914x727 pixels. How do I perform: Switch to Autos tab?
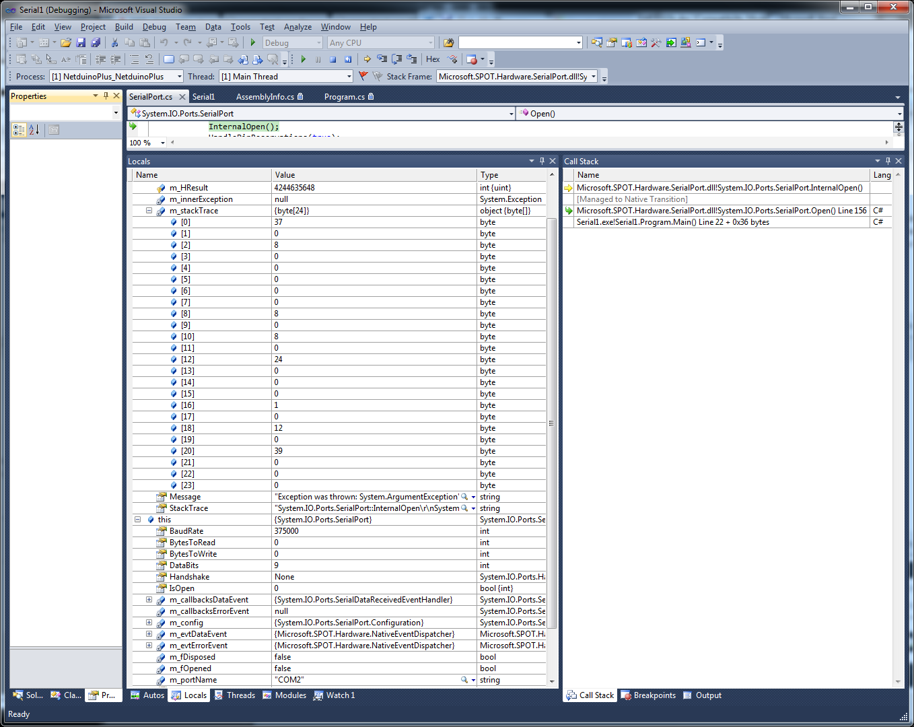pos(147,695)
